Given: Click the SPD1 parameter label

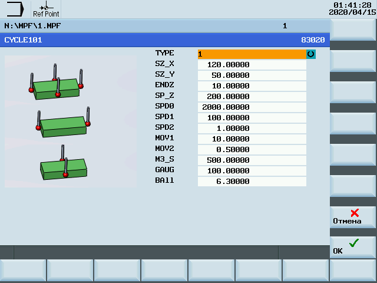Looking at the screenshot, I should click(164, 117).
